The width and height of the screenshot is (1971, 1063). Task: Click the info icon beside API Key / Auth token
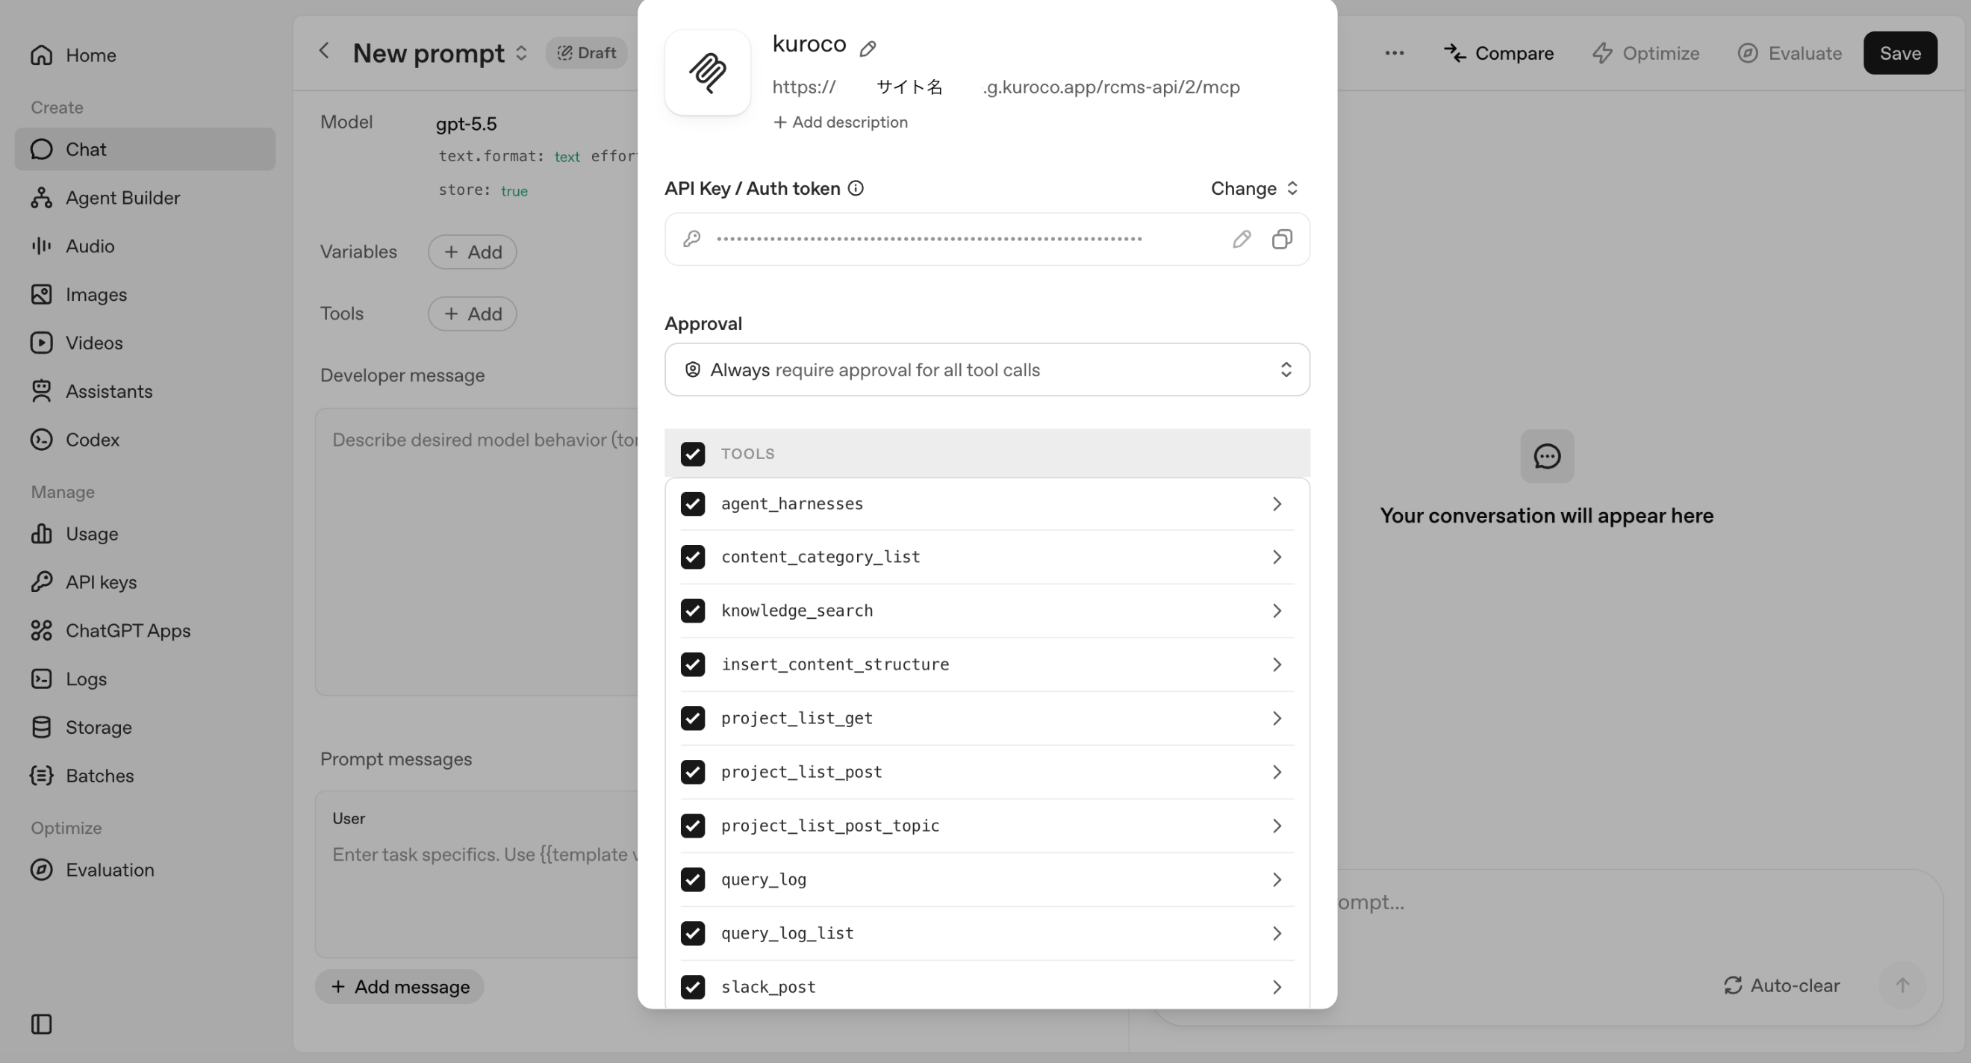point(856,188)
